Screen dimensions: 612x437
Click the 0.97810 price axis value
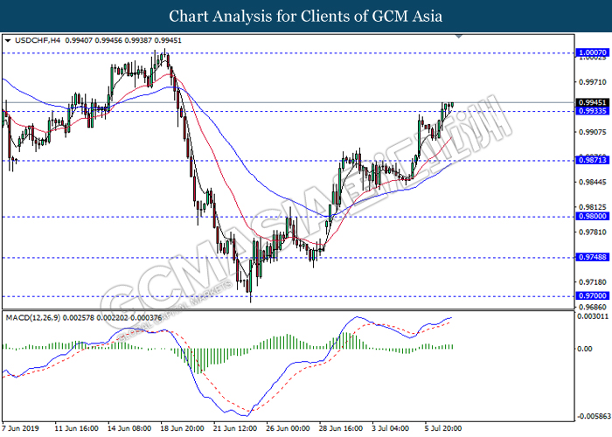click(593, 232)
